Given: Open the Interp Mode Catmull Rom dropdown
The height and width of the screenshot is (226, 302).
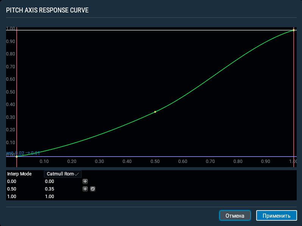Looking at the screenshot, I should pos(63,174).
